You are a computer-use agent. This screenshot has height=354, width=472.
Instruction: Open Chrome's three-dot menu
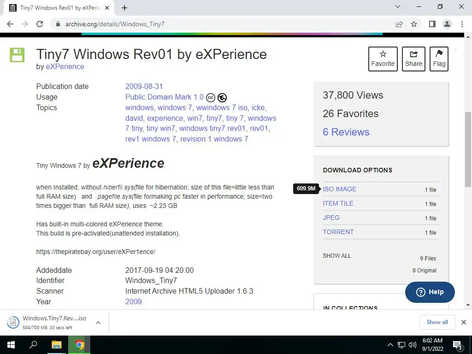(x=462, y=24)
